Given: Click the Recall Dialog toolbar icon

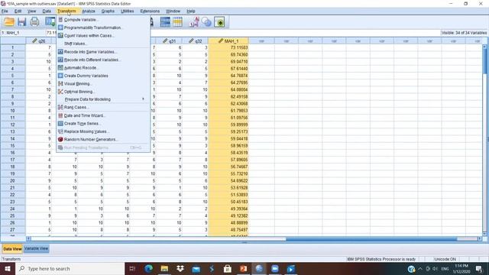Looking at the screenshot, I should (50, 22).
